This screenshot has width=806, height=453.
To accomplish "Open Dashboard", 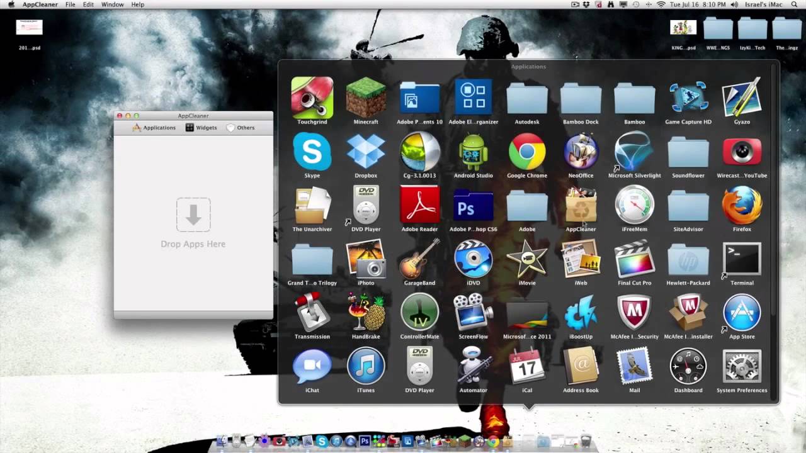I will (x=688, y=366).
